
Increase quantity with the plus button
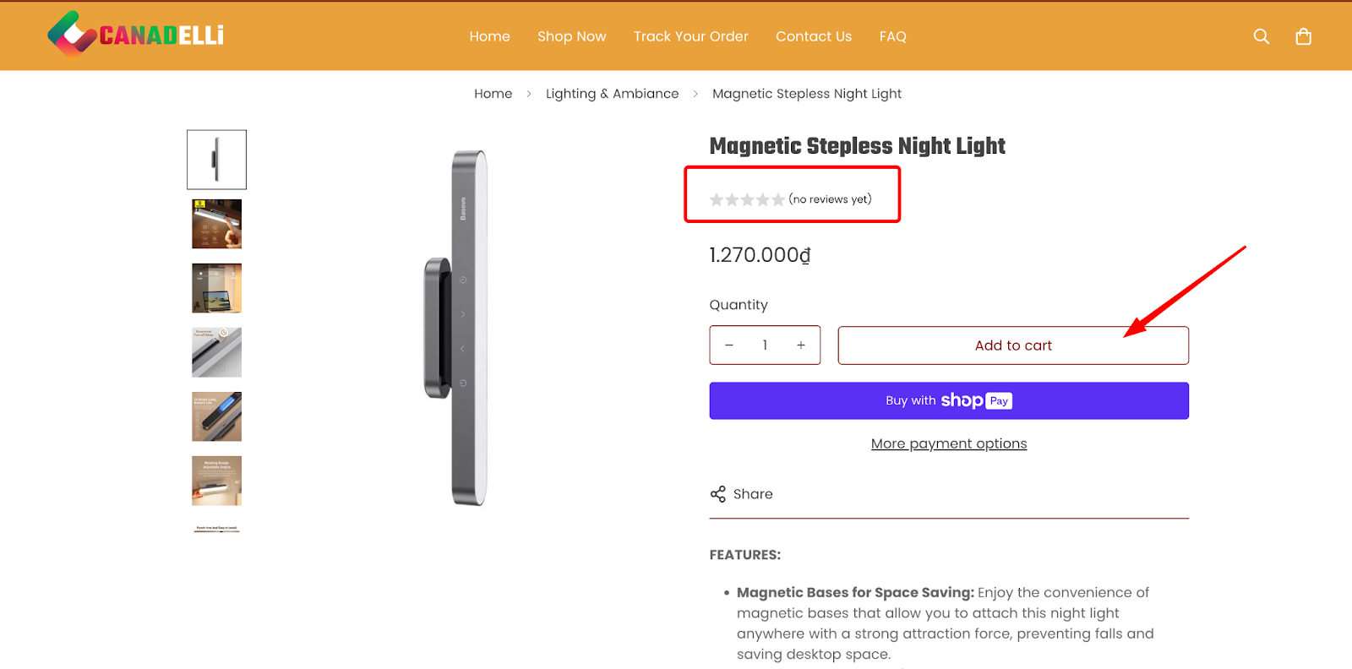(801, 345)
